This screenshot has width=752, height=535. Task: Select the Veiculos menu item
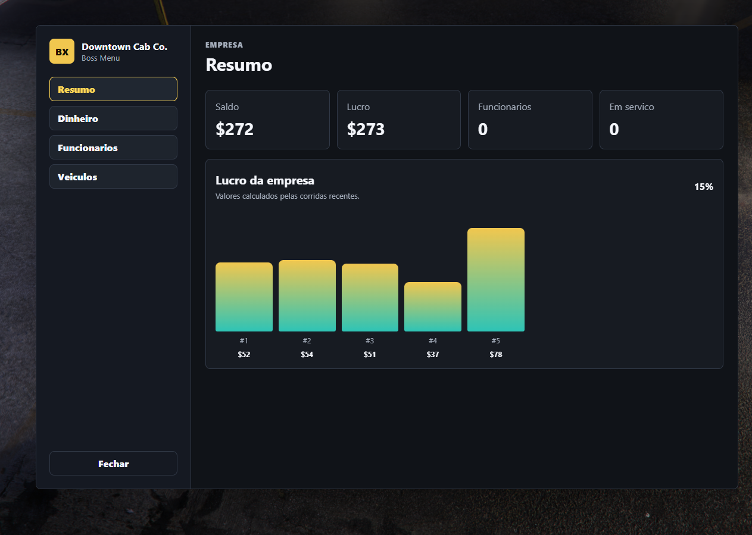click(x=113, y=177)
